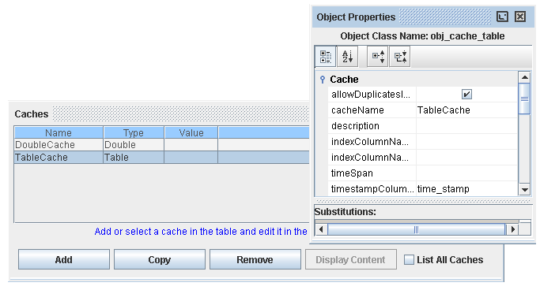Image resolution: width=540 pixels, height=290 pixels.
Task: Select the TableCache row in the table
Action: 161,158
